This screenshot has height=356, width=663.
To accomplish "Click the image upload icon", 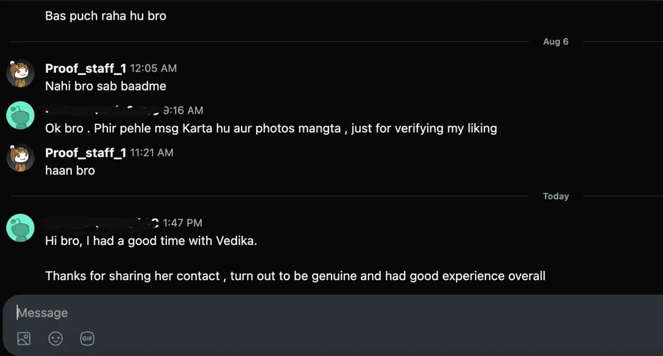I will pos(24,338).
